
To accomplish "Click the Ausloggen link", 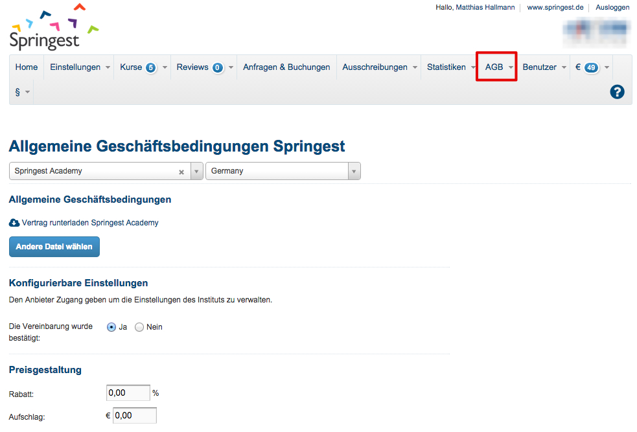I will coord(612,7).
